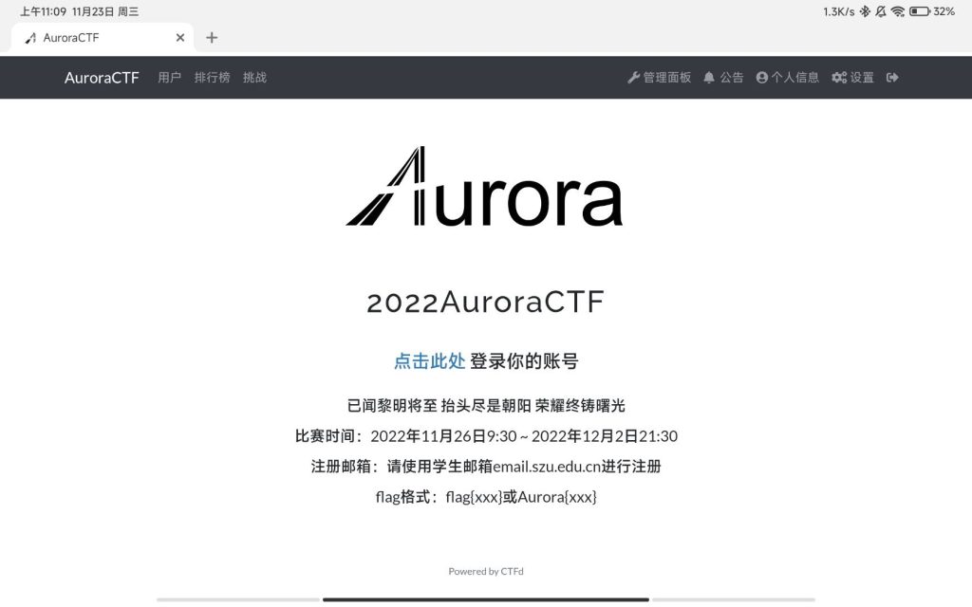Image resolution: width=972 pixels, height=607 pixels.
Task: Tap the Wi-Fi icon in status bar
Action: 897,11
